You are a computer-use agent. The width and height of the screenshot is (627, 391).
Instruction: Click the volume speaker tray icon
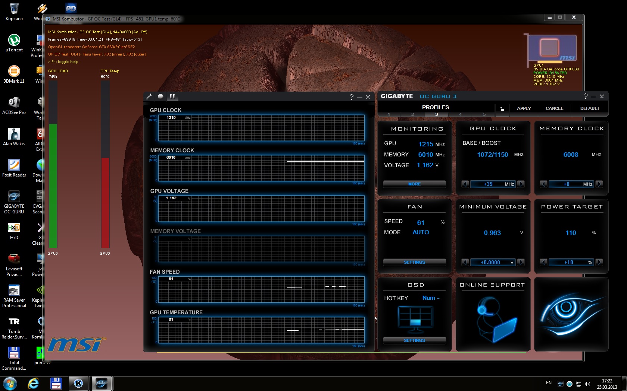587,384
